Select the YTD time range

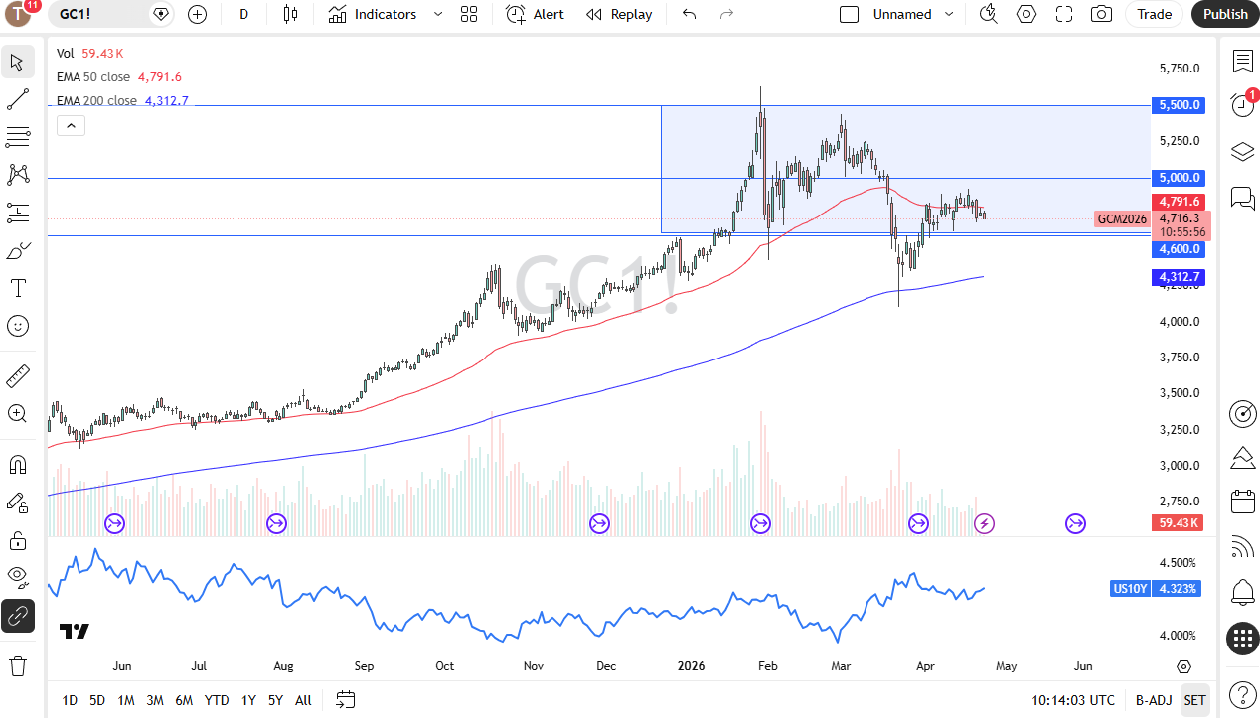click(x=217, y=700)
